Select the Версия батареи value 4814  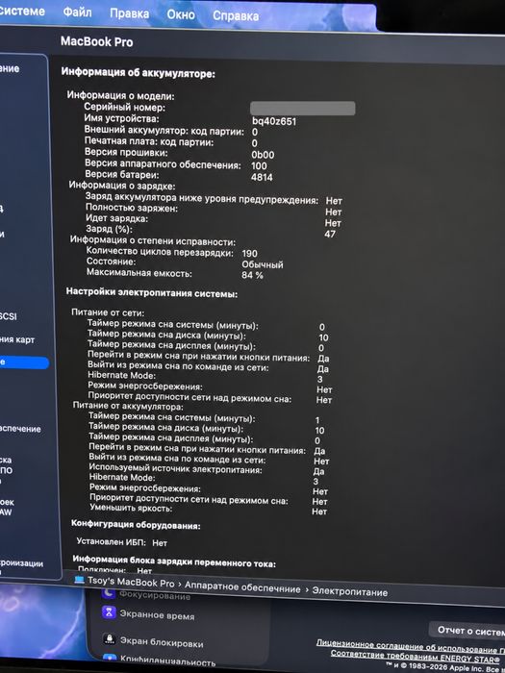pyautogui.click(x=262, y=177)
